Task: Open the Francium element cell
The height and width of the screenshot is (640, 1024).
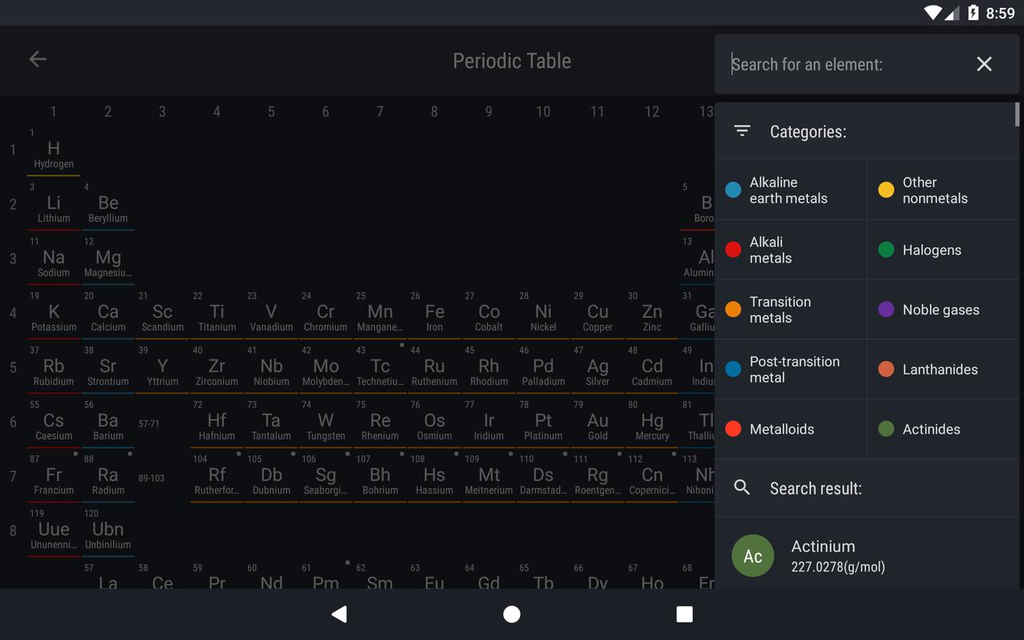Action: click(x=54, y=478)
